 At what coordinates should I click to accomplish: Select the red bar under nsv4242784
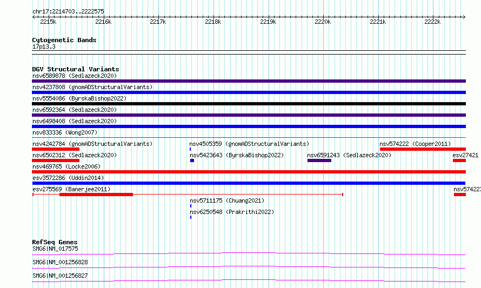56,149
